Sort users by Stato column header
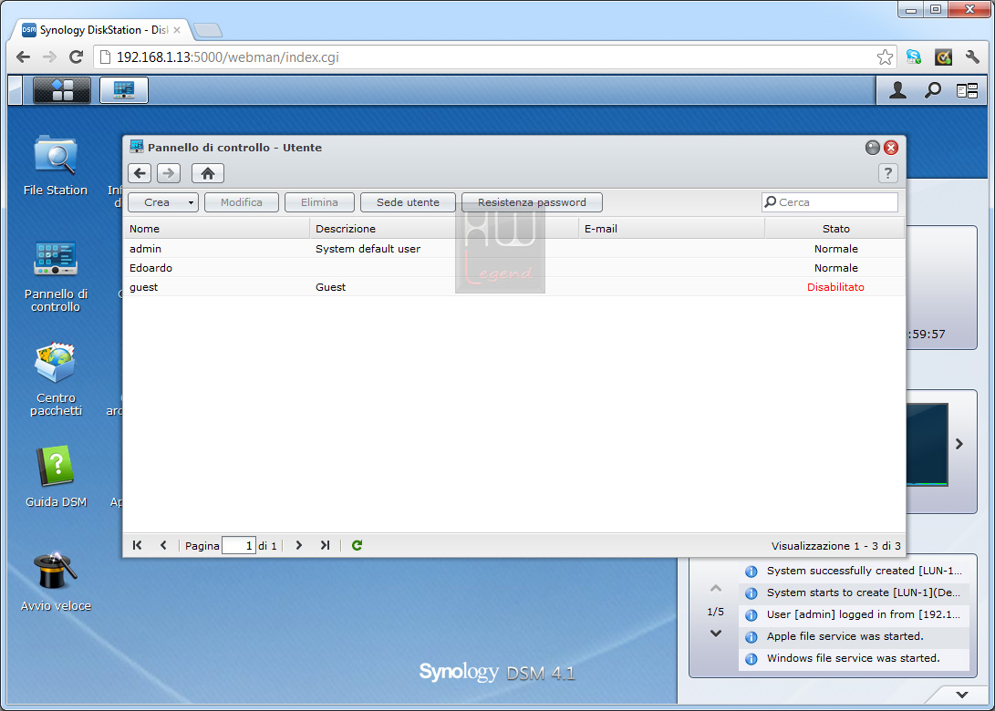995x711 pixels. [835, 228]
